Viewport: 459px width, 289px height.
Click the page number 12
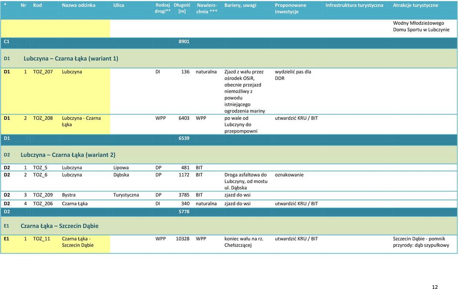[435, 287]
